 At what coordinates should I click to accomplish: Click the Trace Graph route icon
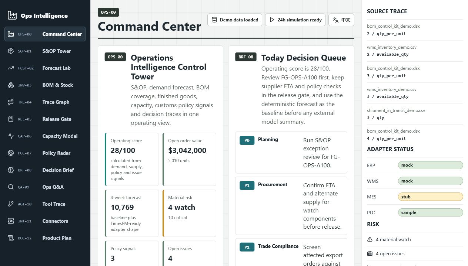point(11,102)
